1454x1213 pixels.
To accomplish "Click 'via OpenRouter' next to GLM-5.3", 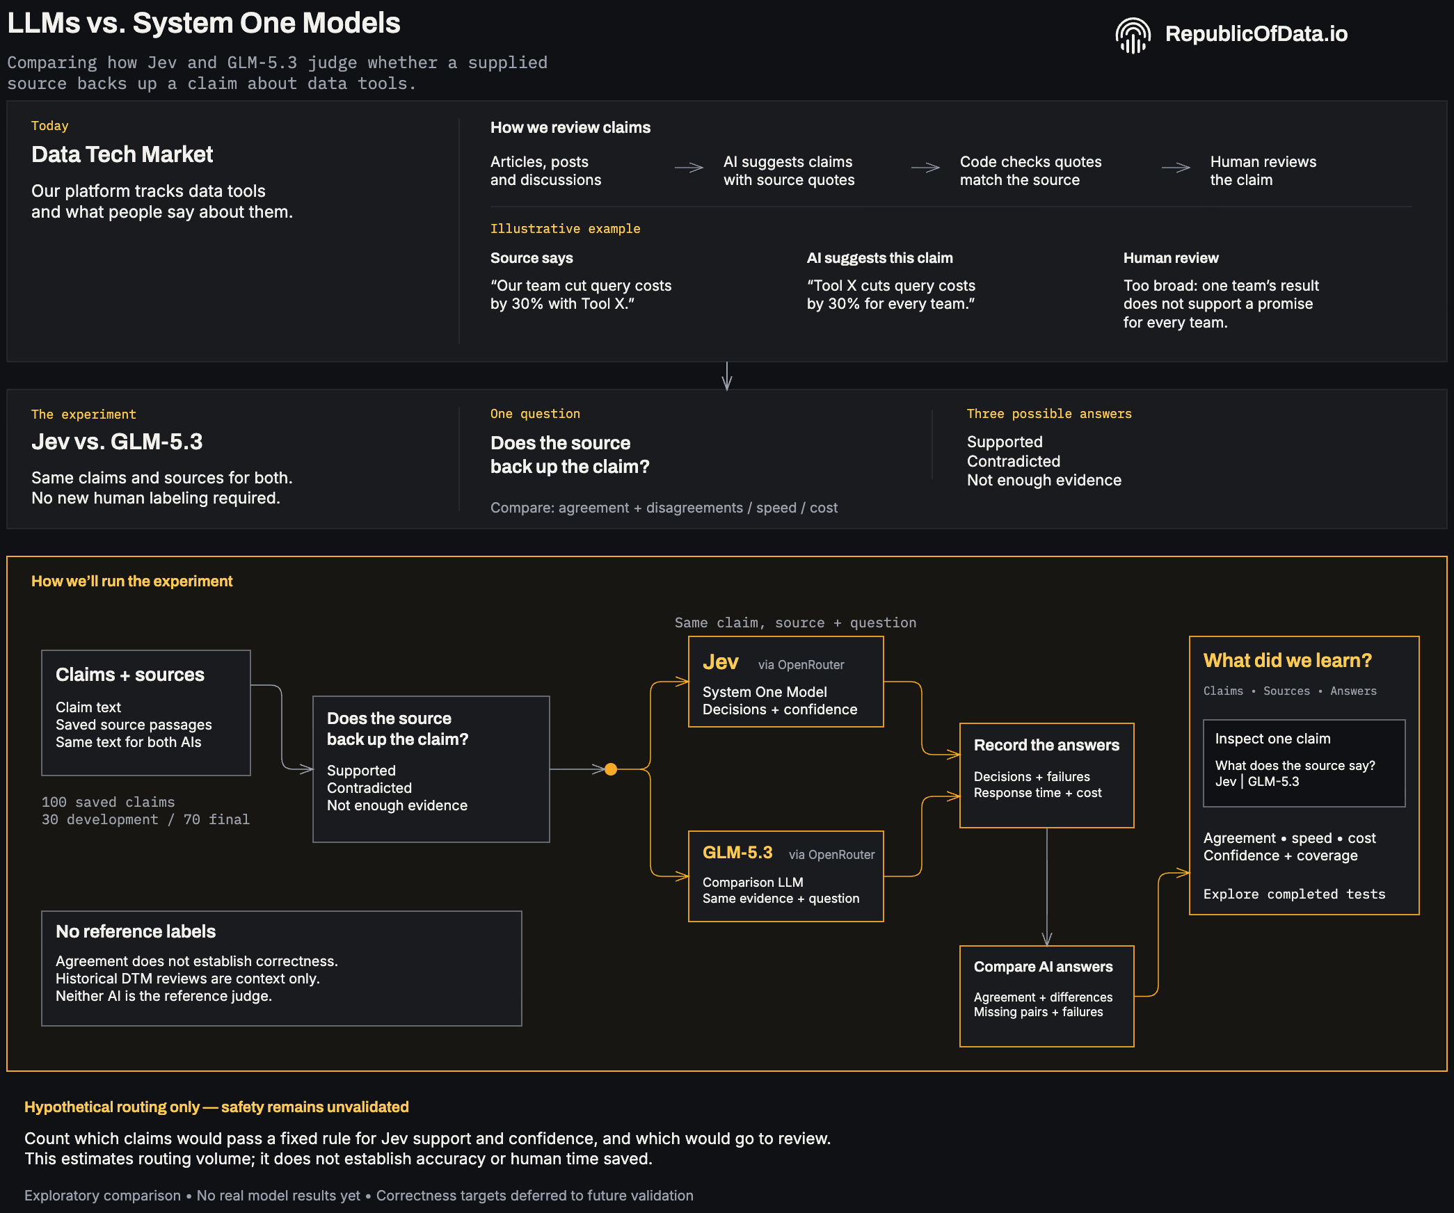I will [831, 854].
